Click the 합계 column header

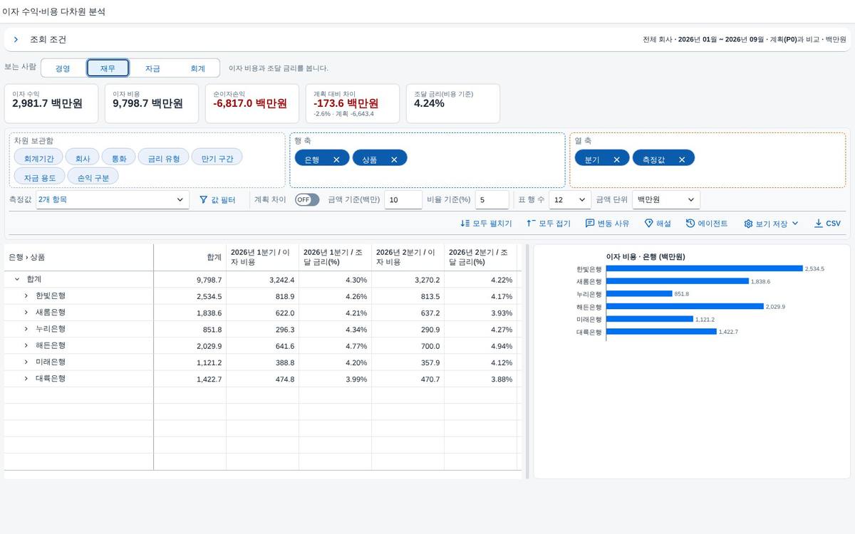pyautogui.click(x=190, y=257)
